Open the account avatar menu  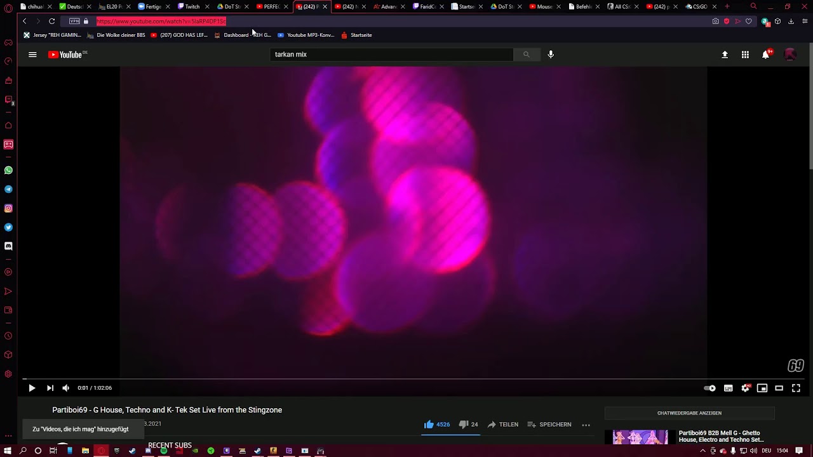tap(790, 55)
